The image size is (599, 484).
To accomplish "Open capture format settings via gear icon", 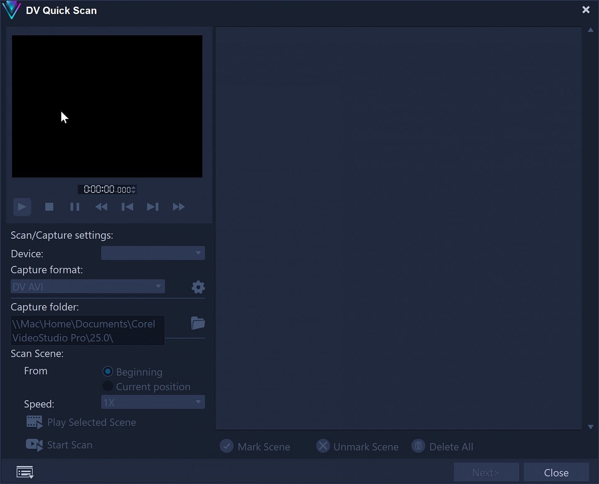I will point(198,287).
